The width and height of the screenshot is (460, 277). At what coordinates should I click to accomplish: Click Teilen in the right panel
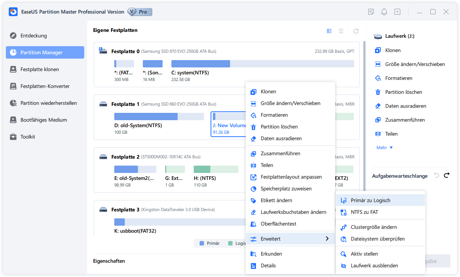click(x=386, y=134)
